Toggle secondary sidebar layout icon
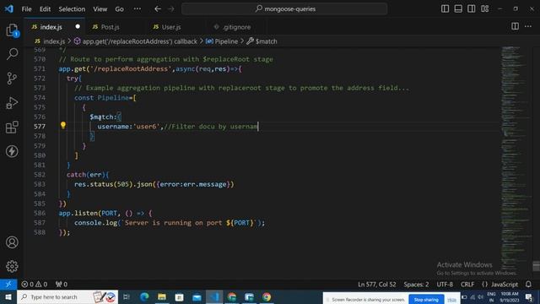Screen dimensions: 540x304 pyautogui.click(x=471, y=8)
